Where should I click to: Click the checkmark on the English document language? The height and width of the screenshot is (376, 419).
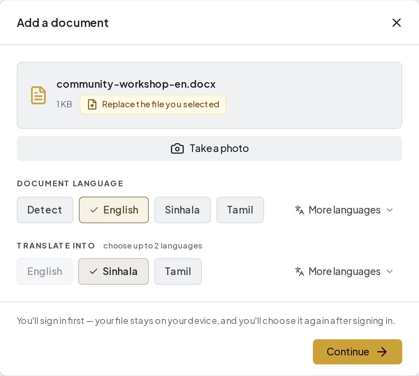94,210
